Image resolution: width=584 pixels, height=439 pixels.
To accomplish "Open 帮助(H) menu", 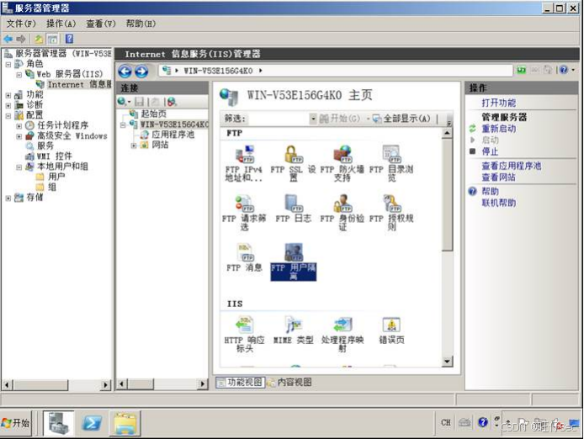I will coord(141,24).
